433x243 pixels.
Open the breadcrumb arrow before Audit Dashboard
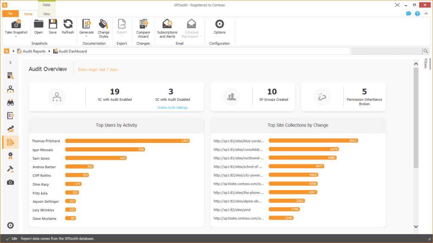(x=49, y=51)
